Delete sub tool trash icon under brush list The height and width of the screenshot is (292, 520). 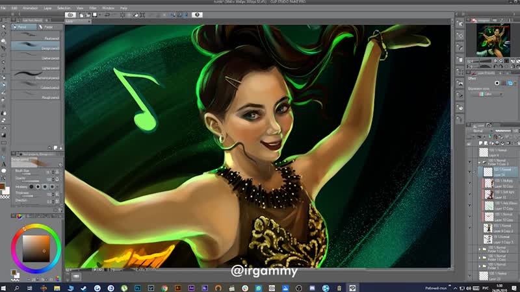(60, 148)
